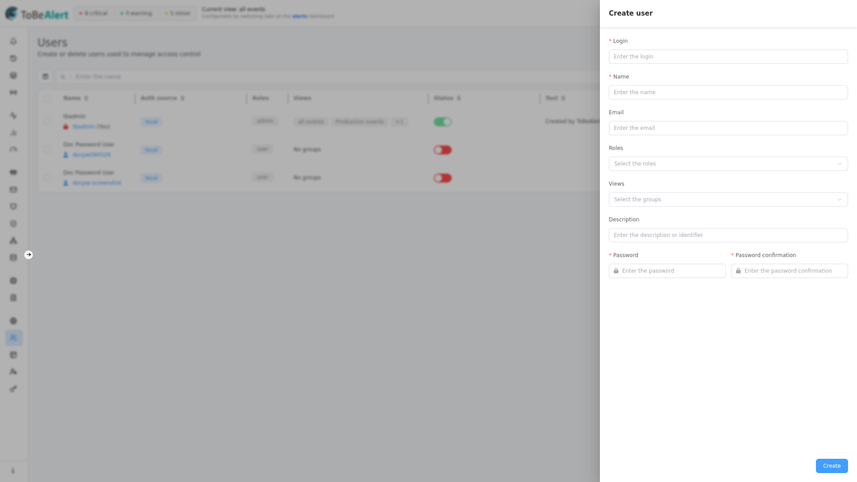Image resolution: width=857 pixels, height=482 pixels.
Task: Click the 5 minor badge
Action: click(x=178, y=13)
